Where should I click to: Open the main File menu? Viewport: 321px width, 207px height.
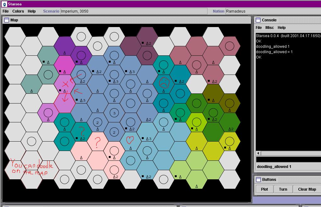(6, 11)
